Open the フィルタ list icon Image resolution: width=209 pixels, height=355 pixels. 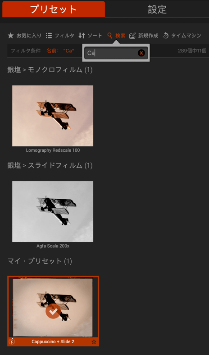click(49, 36)
